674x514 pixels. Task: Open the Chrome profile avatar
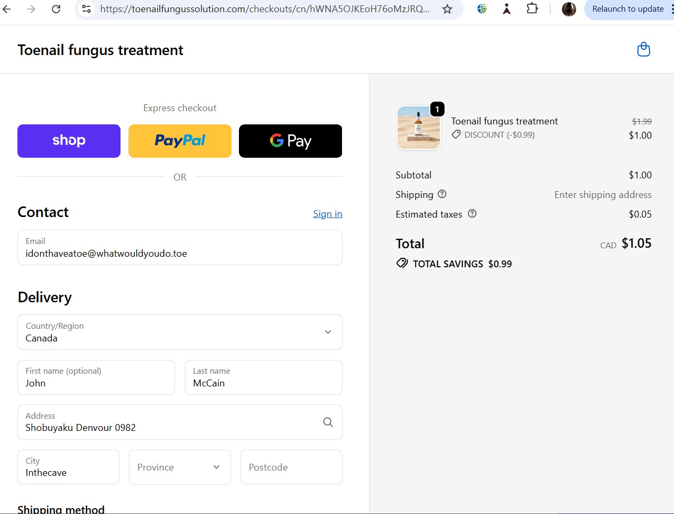pos(569,9)
